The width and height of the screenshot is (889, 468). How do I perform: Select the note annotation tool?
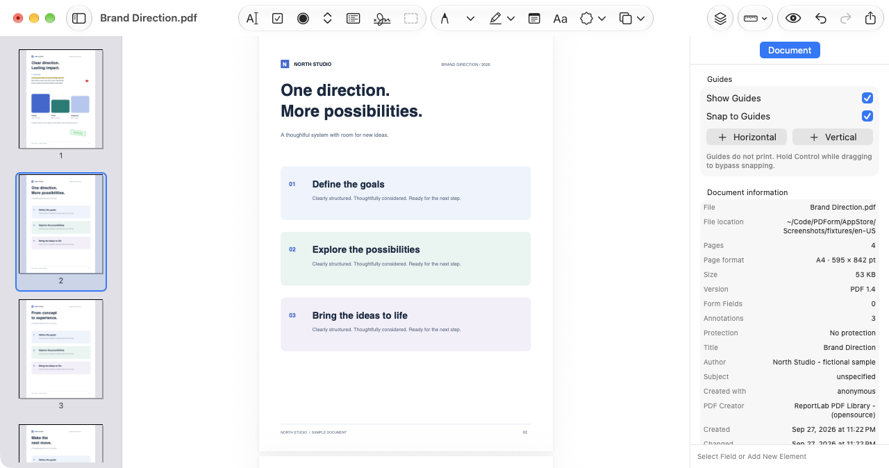[x=534, y=19]
